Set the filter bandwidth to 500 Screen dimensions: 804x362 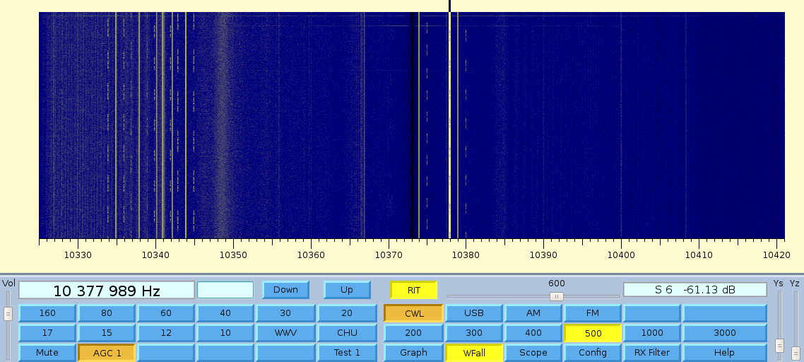[592, 333]
